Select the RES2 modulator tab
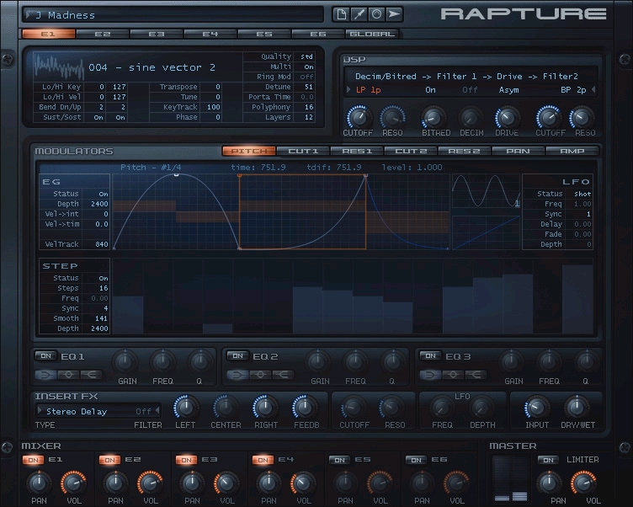 [x=465, y=151]
